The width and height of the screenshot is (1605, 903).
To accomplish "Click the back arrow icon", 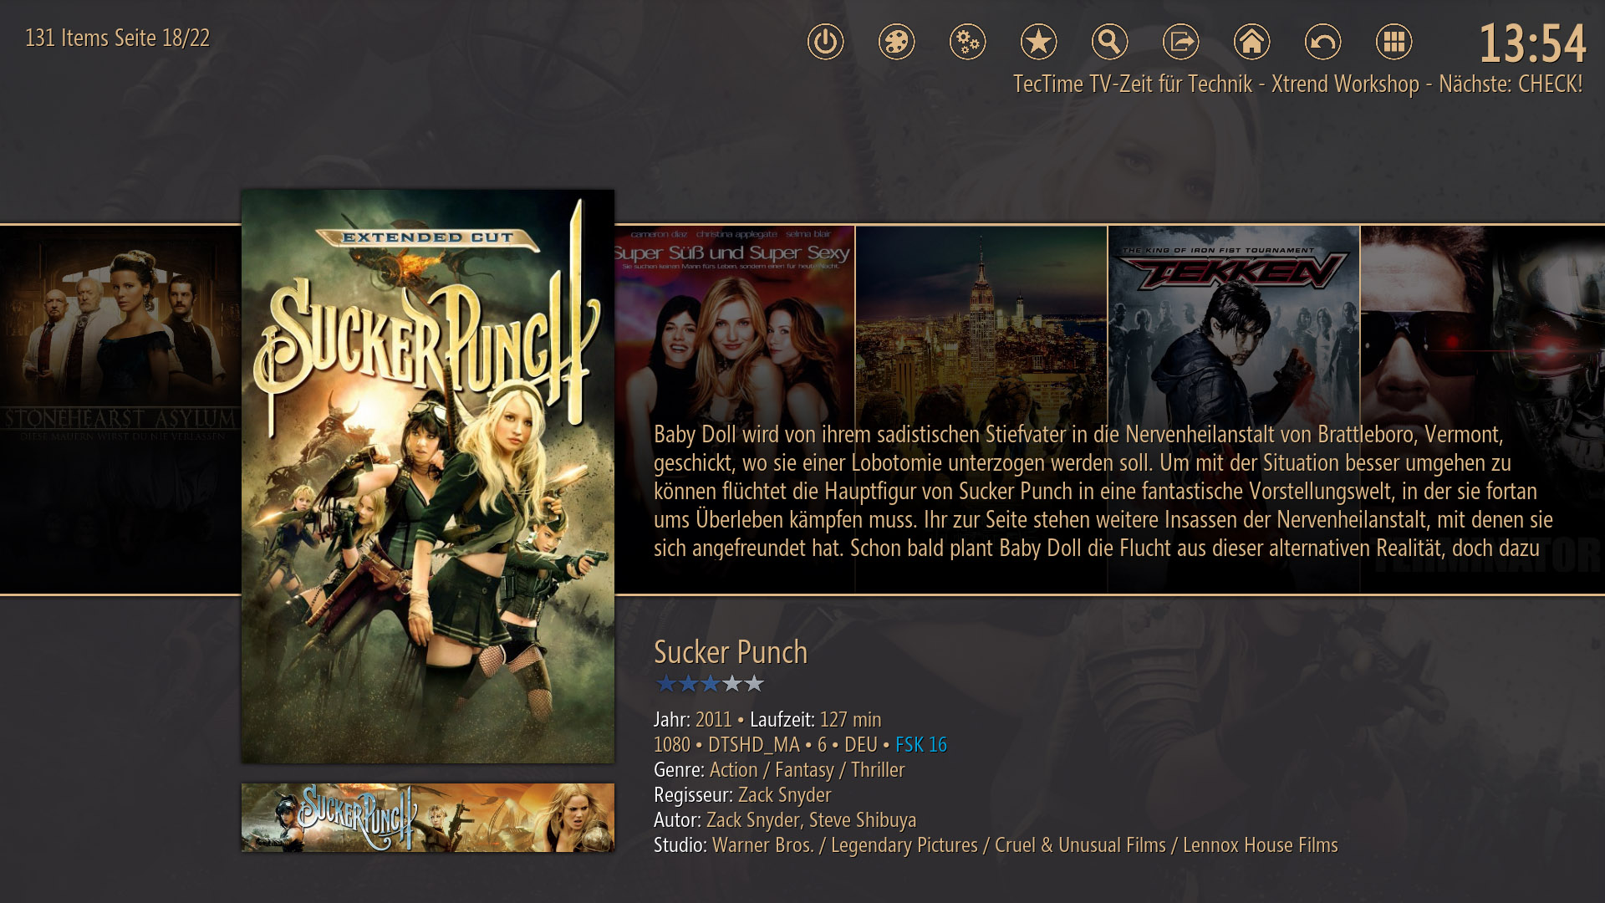I will tap(1322, 42).
